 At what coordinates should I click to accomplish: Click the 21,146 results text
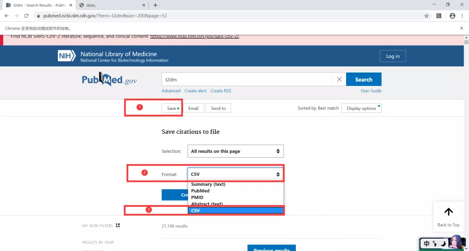175,226
